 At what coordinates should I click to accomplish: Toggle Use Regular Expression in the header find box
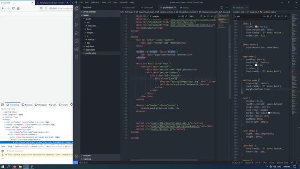pos(186,16)
